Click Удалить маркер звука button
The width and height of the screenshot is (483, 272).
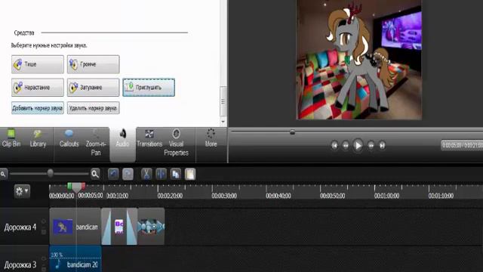(94, 108)
